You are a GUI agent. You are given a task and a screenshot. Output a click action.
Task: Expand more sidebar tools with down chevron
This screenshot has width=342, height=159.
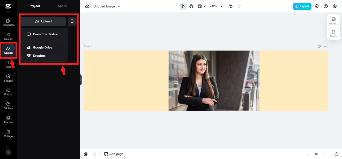click(x=8, y=152)
